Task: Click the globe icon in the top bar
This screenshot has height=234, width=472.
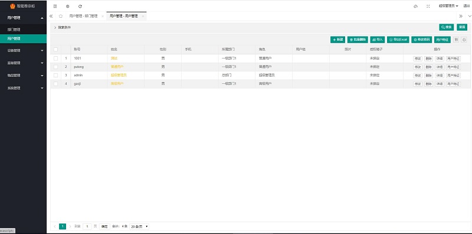Action: pyautogui.click(x=67, y=6)
